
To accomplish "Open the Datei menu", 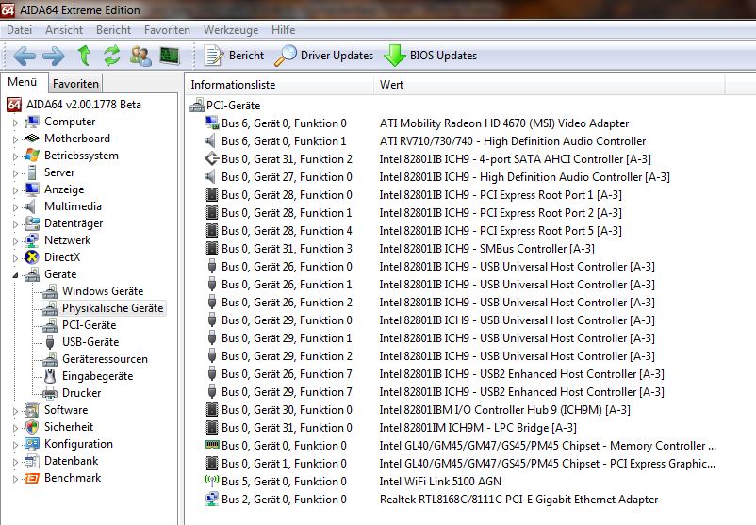I will click(x=19, y=30).
